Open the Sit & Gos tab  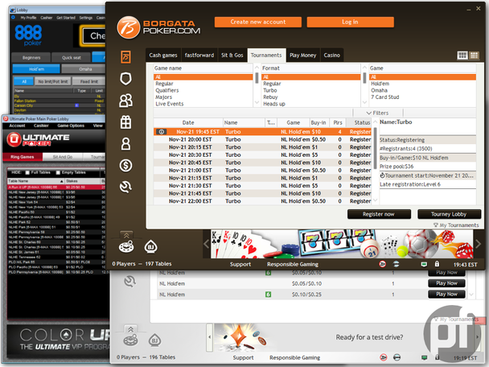232,56
